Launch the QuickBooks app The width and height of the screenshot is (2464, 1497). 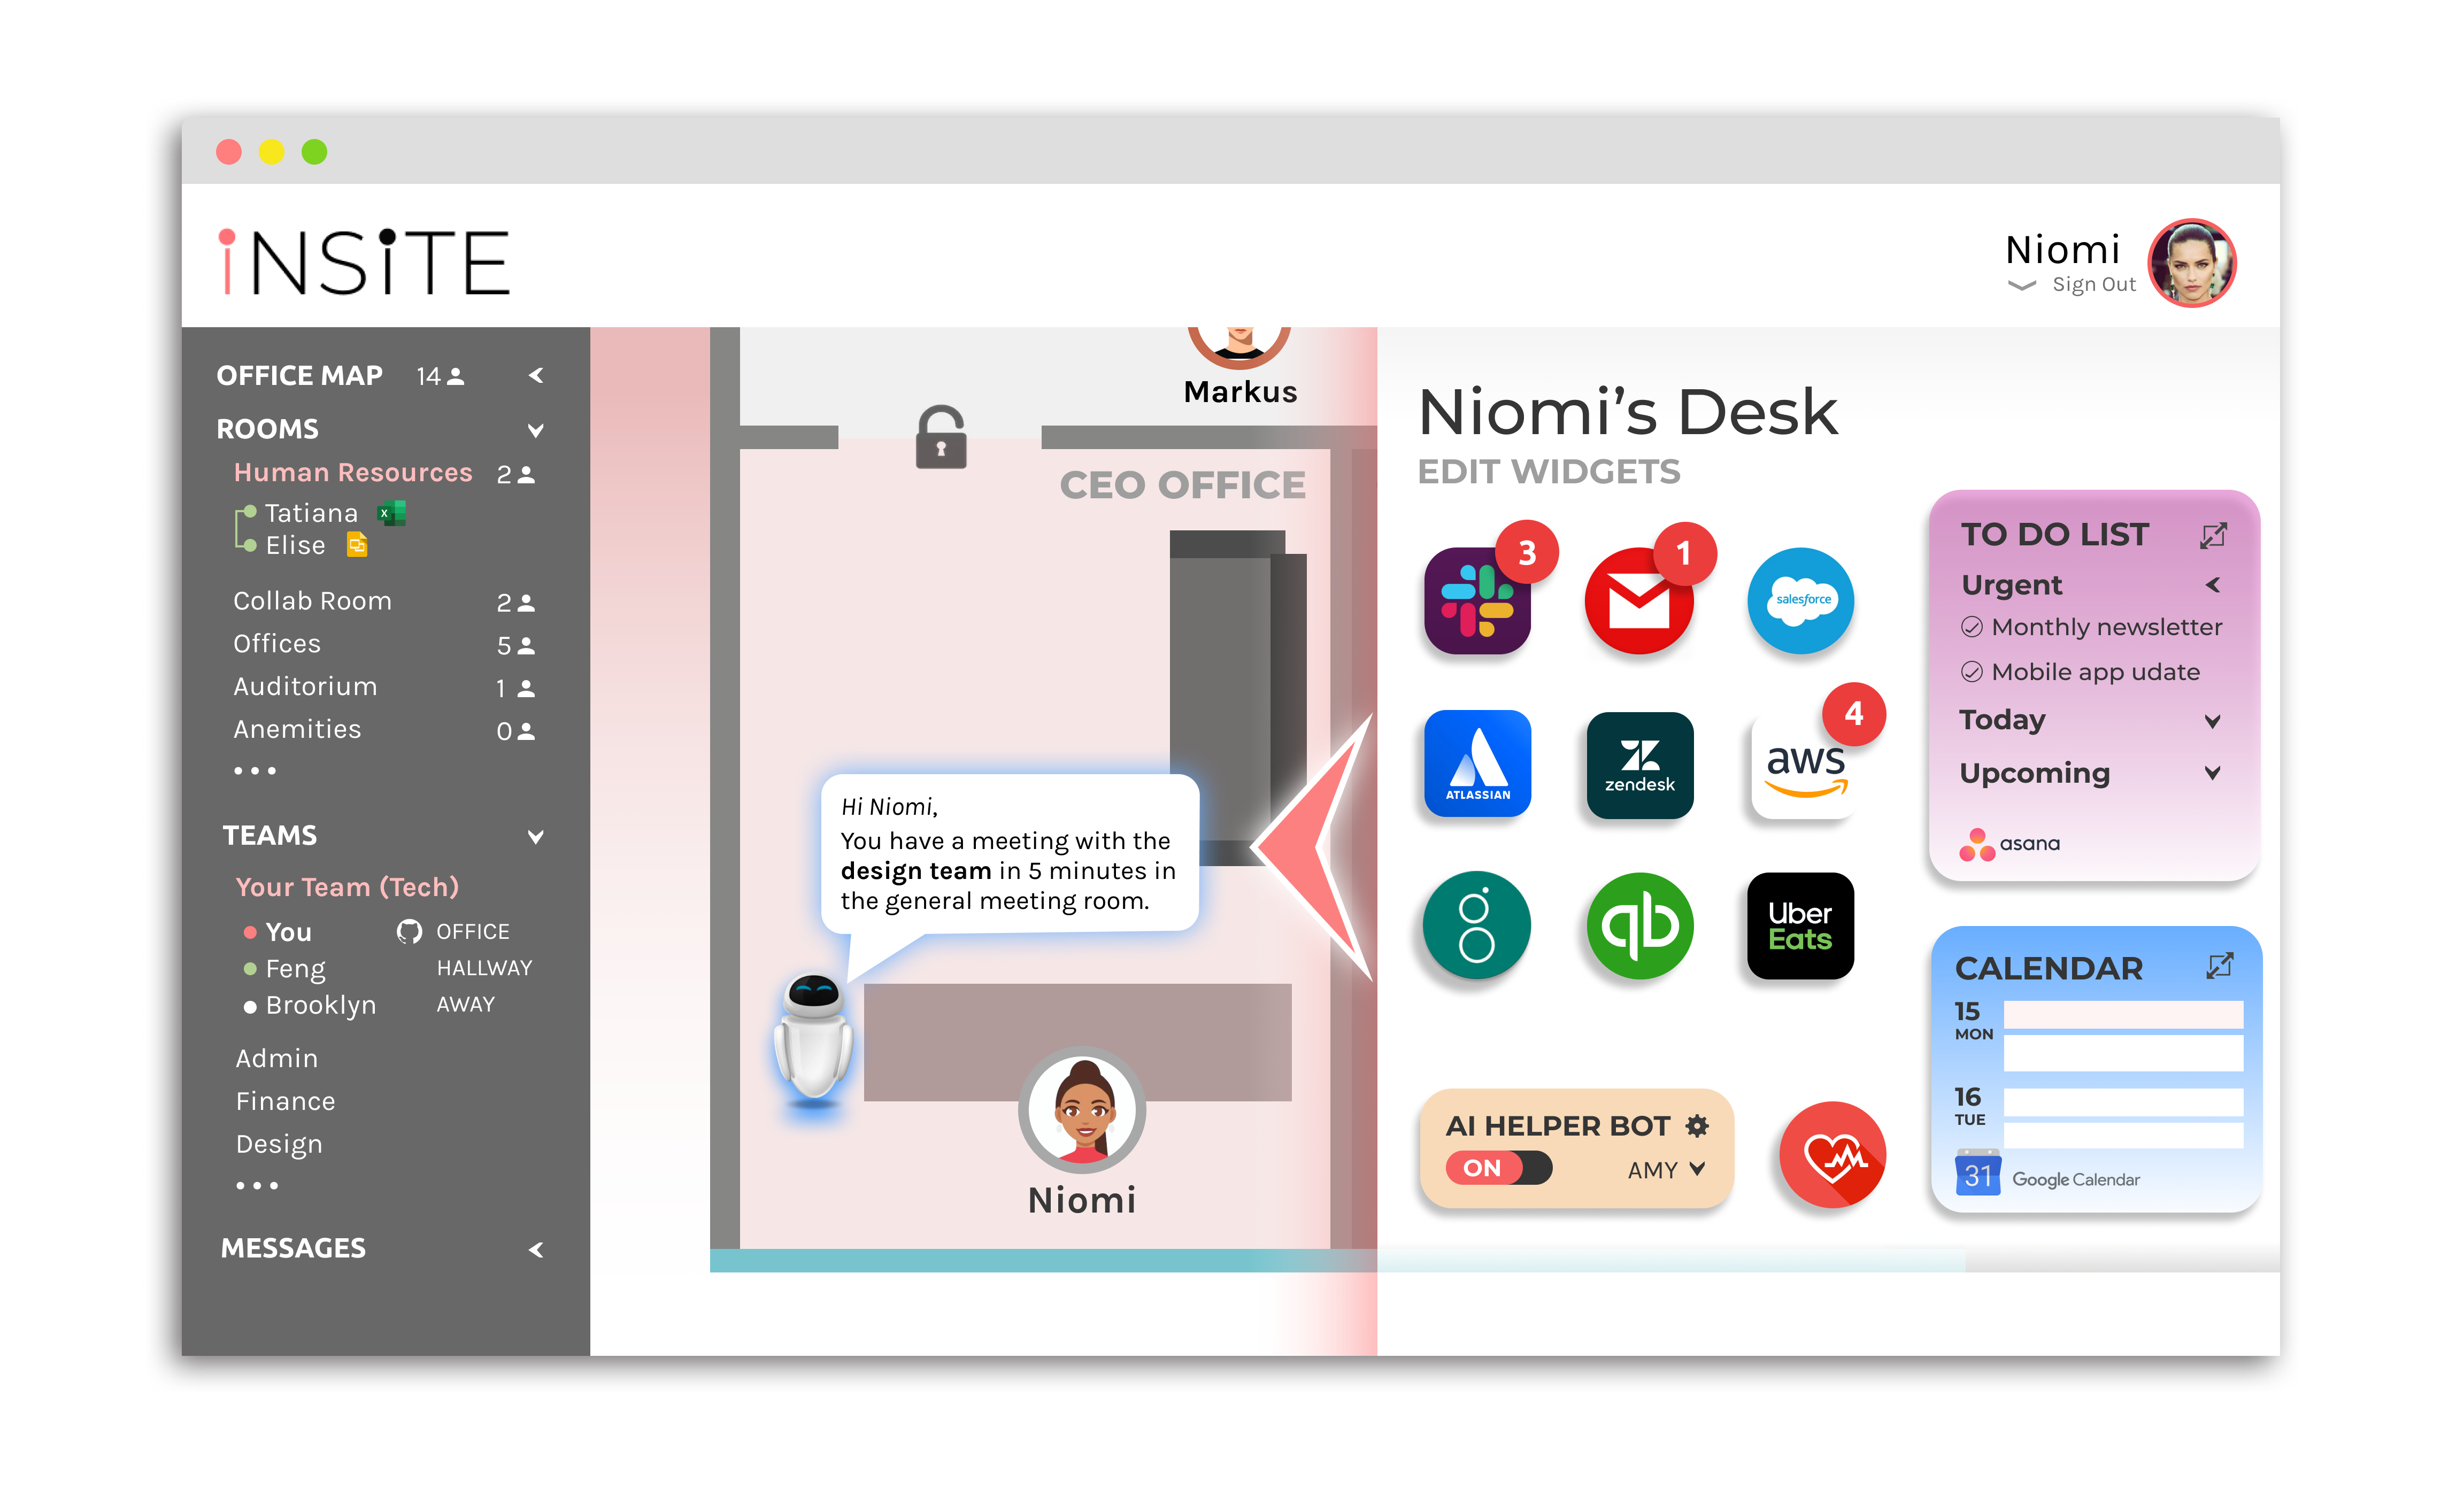coord(1639,926)
